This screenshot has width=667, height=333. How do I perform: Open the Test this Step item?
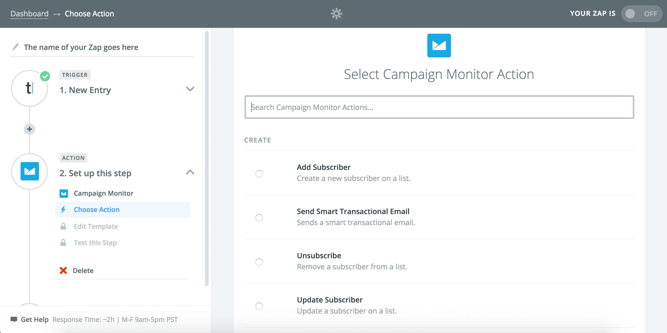(123, 243)
